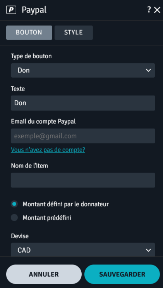Screen dimensions: 163x288
Task: Open the Vous n'avez pas de compte? link
Action: [48, 150]
